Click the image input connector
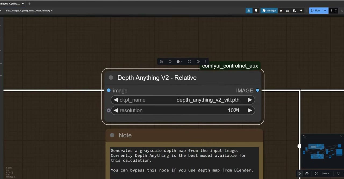The height and width of the screenshot is (179, 344). click(109, 91)
